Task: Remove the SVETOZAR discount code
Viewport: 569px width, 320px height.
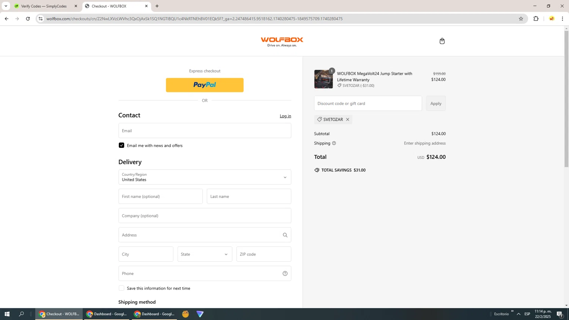Action: pos(347,119)
